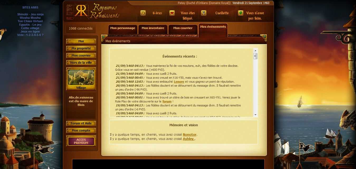The image size is (356, 169).
Task: Open the Ashley. profile link
Action: (189, 139)
